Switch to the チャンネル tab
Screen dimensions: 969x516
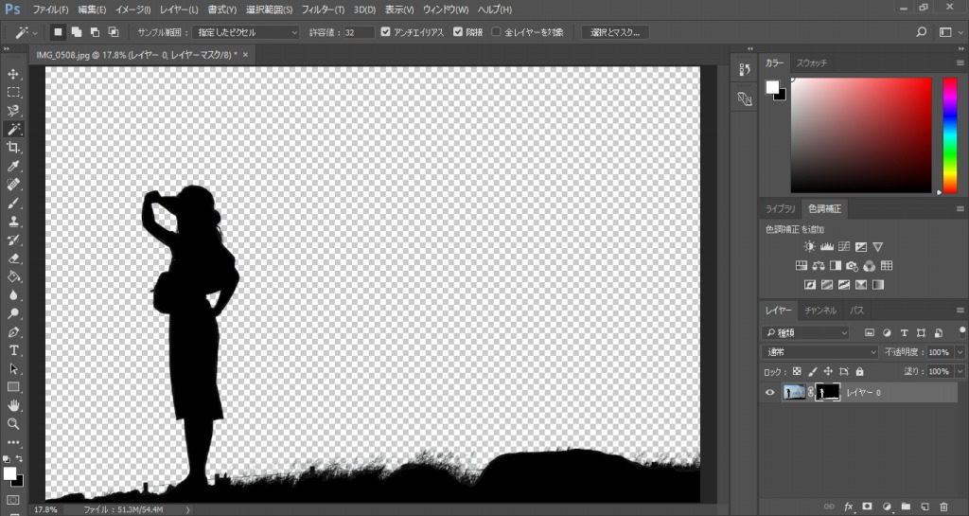[819, 311]
